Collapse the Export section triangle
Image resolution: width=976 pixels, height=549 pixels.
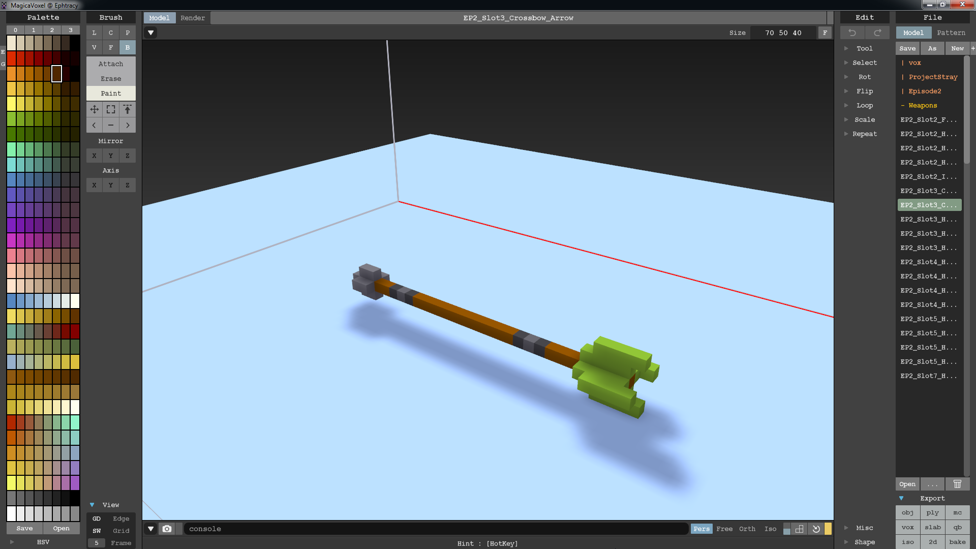point(901,498)
